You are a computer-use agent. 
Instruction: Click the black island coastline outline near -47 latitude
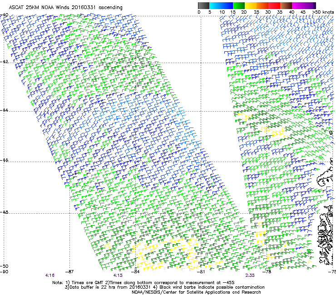tap(325, 177)
